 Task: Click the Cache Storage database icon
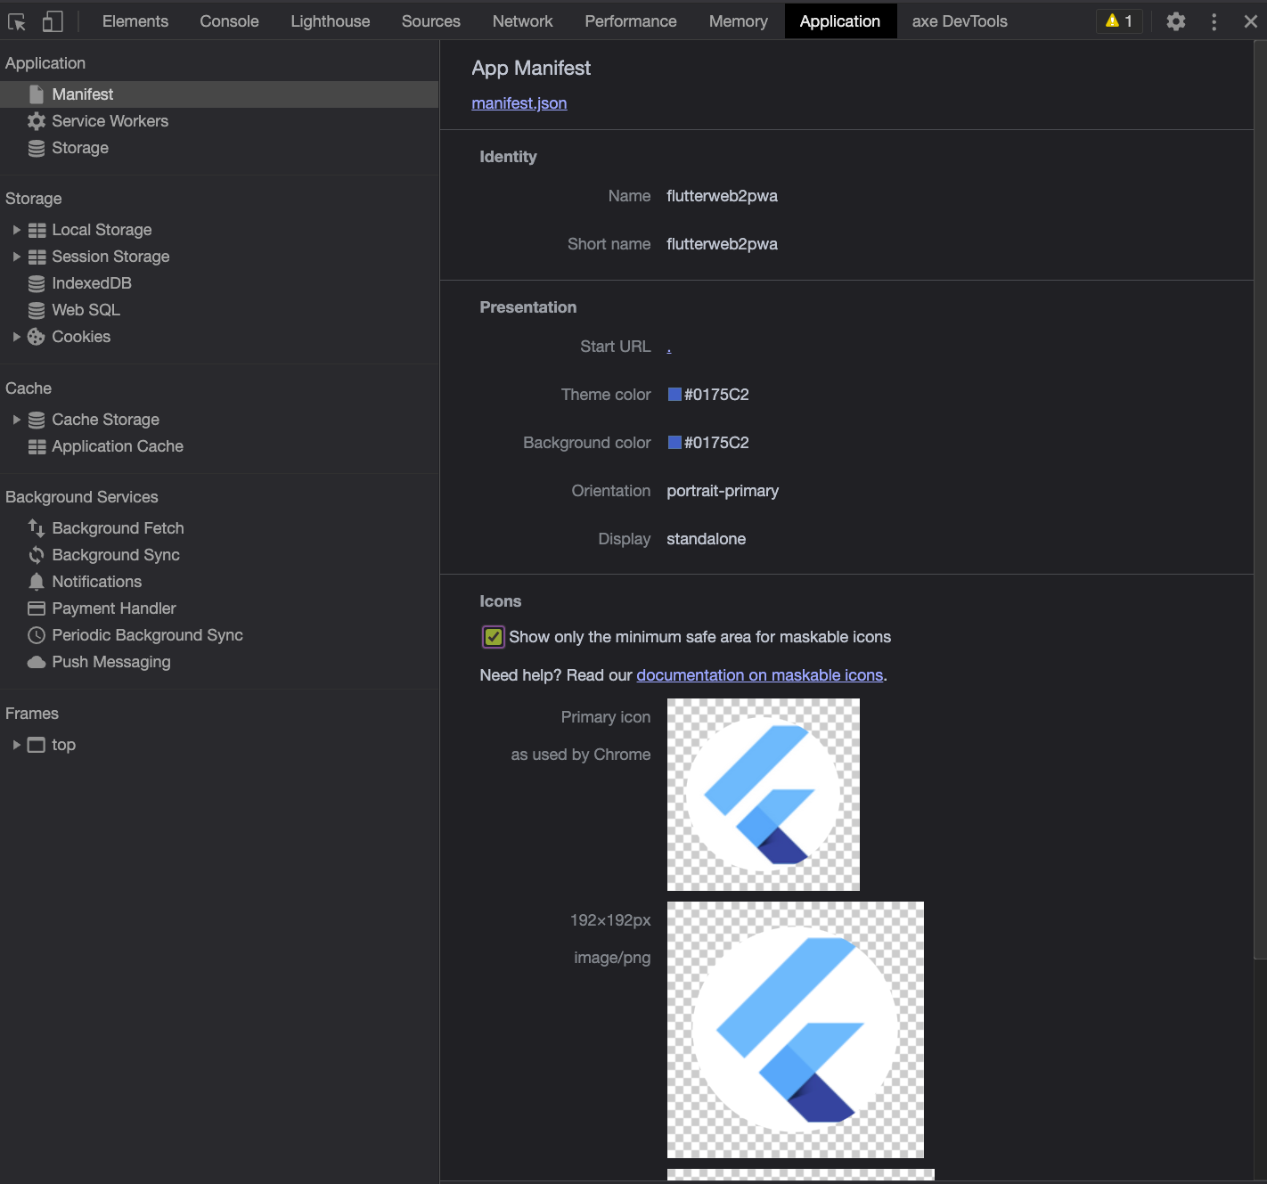point(37,420)
